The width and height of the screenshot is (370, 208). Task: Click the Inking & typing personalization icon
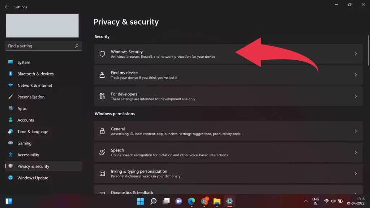102,173
